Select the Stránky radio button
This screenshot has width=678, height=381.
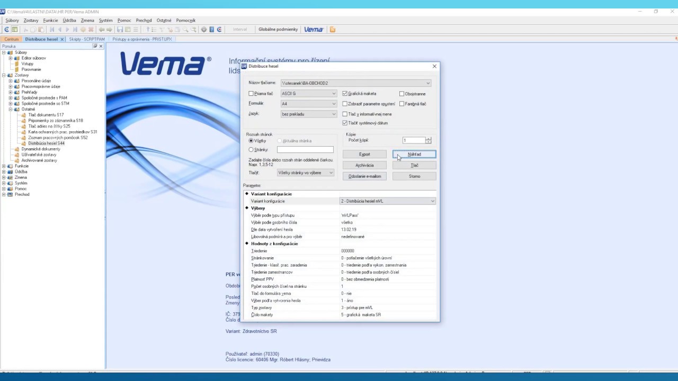coord(251,150)
